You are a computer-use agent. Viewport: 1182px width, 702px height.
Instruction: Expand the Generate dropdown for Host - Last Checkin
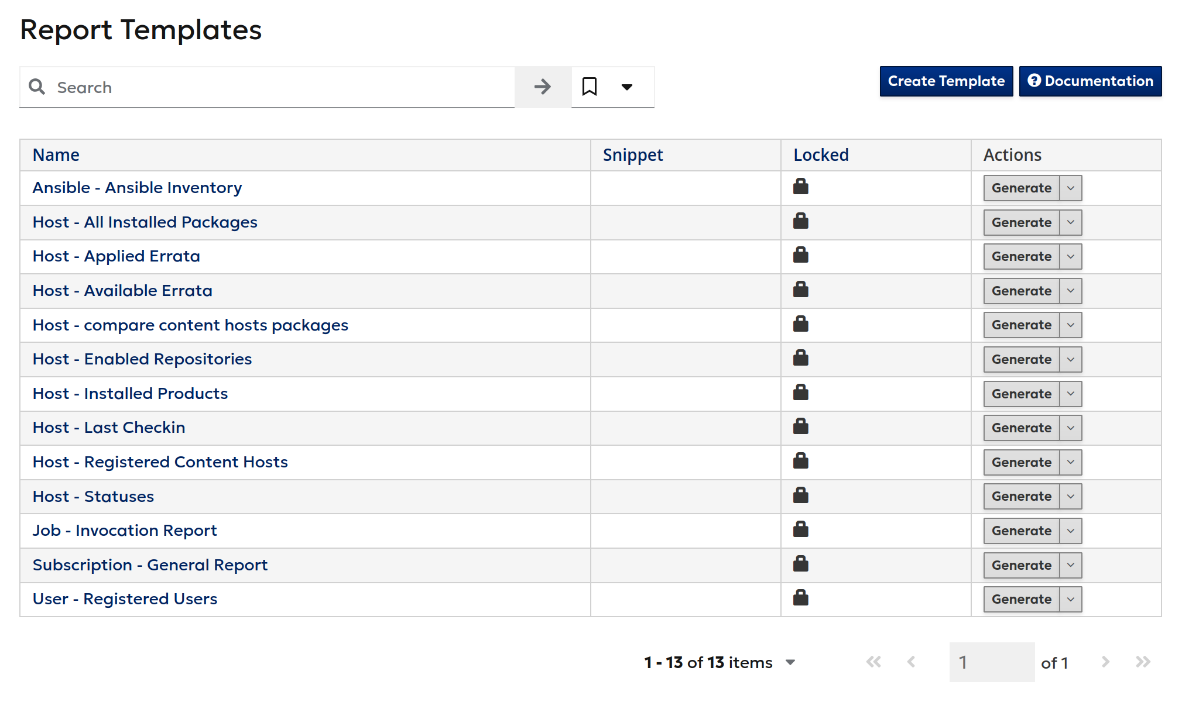[1070, 428]
